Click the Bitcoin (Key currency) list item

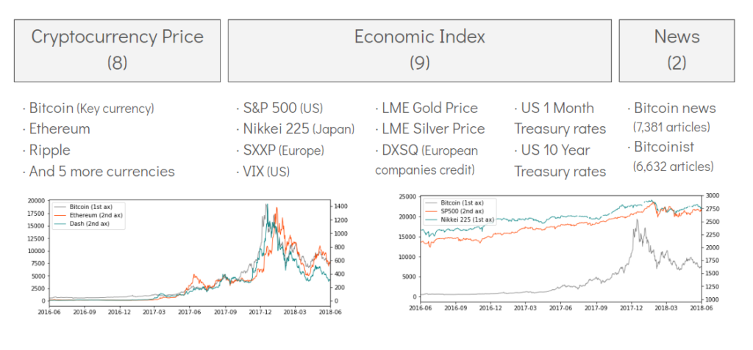[x=91, y=109]
